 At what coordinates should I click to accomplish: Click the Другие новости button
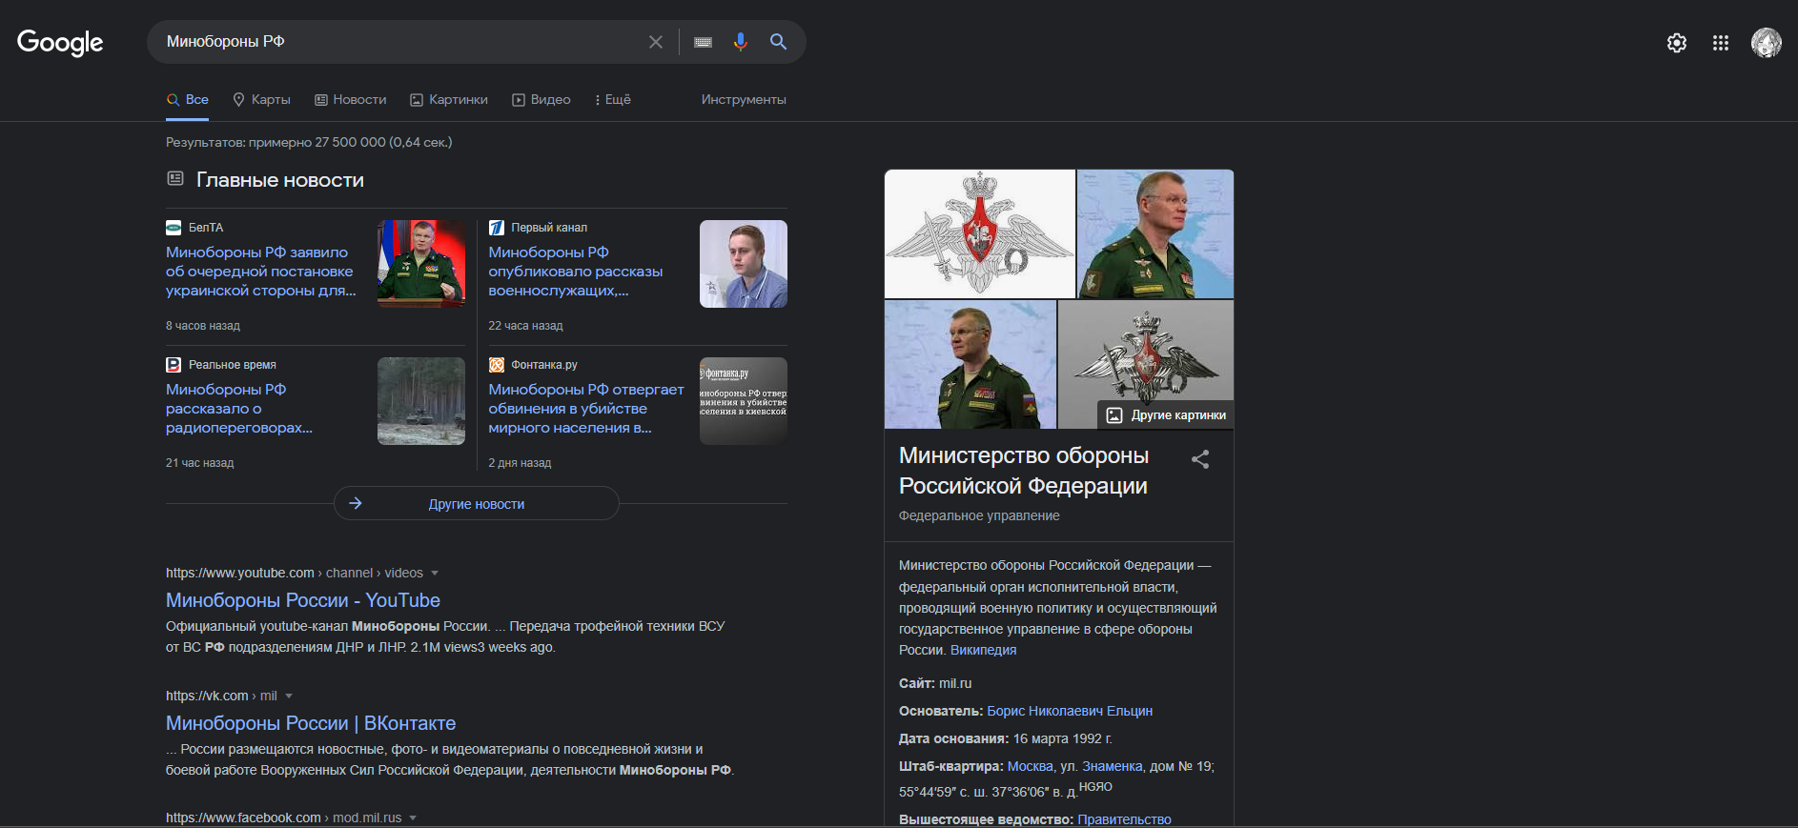[476, 504]
